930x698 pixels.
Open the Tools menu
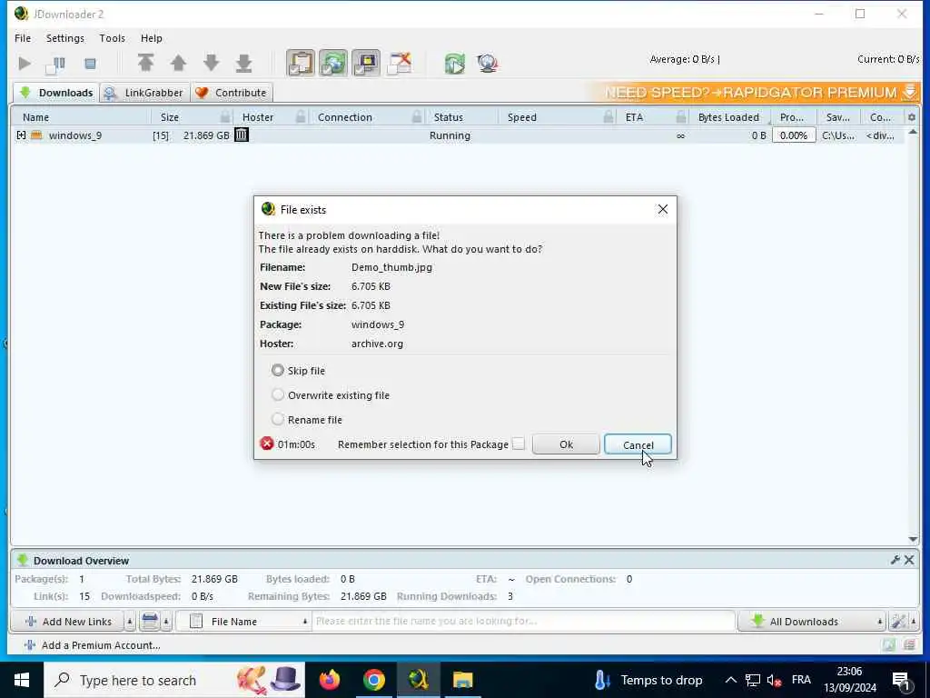click(112, 38)
